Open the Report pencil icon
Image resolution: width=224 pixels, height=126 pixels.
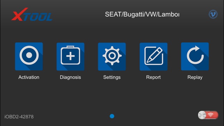(153, 56)
